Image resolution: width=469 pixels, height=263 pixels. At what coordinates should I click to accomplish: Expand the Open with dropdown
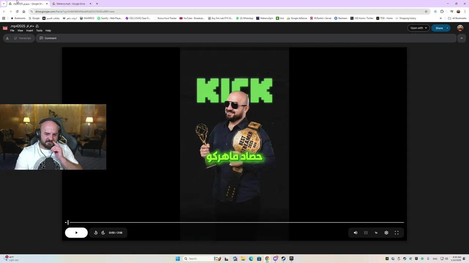(x=418, y=28)
